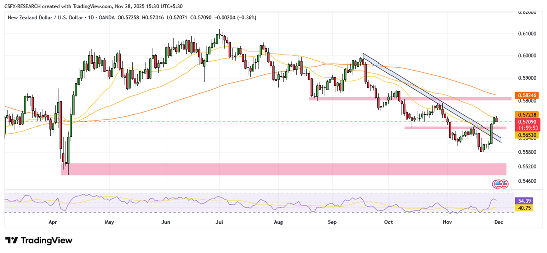Click the red current price label 0.57090

point(527,122)
